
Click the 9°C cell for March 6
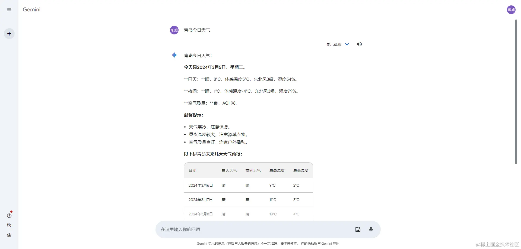272,185
